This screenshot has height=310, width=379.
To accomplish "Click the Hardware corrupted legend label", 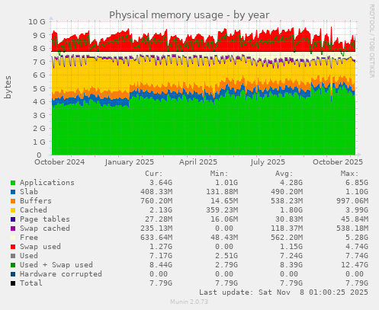I will (61, 274).
